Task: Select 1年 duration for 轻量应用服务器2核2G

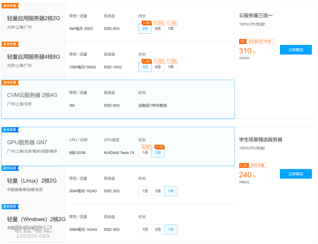Action: point(171,29)
